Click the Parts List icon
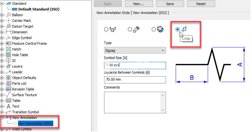252x132 pixels. tap(9, 83)
